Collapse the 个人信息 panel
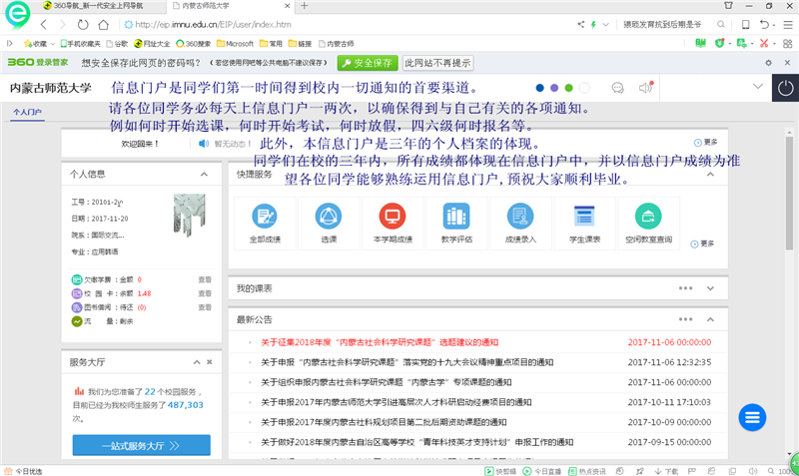Image resolution: width=799 pixels, height=476 pixels. point(204,174)
